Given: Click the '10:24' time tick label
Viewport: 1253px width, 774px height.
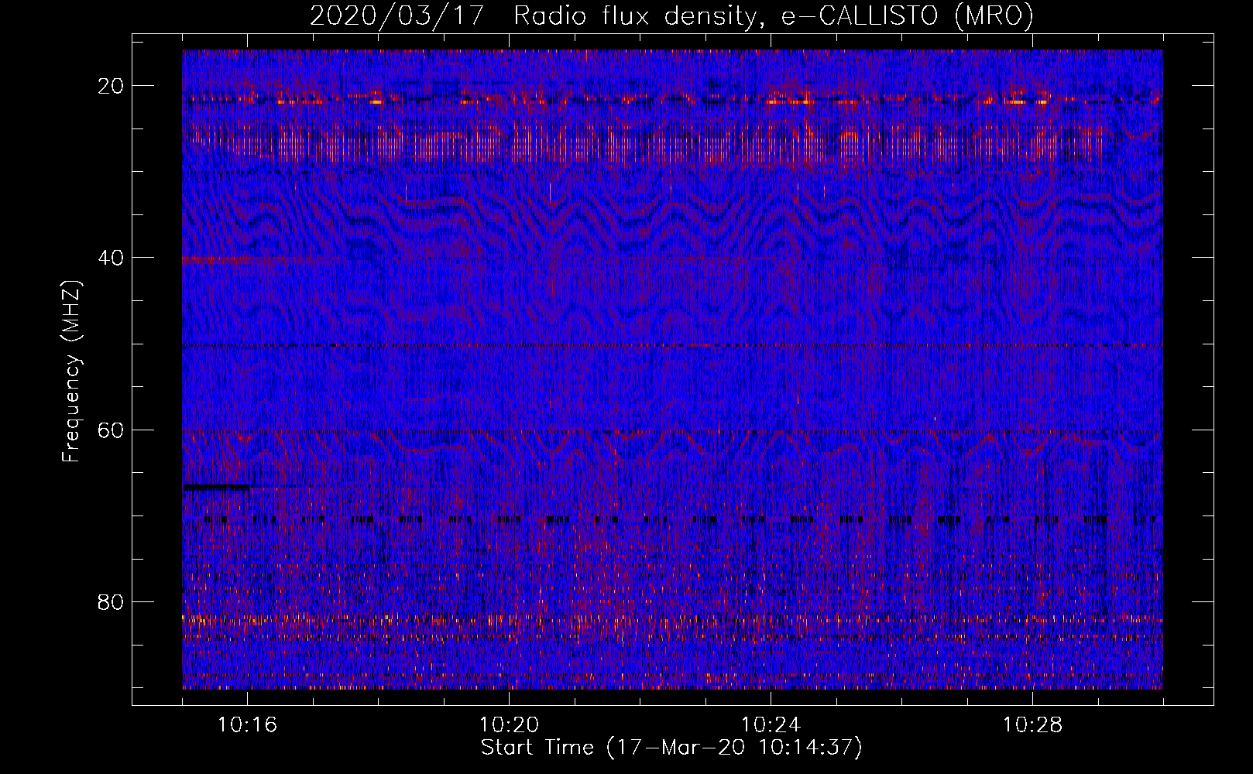Looking at the screenshot, I should [771, 725].
